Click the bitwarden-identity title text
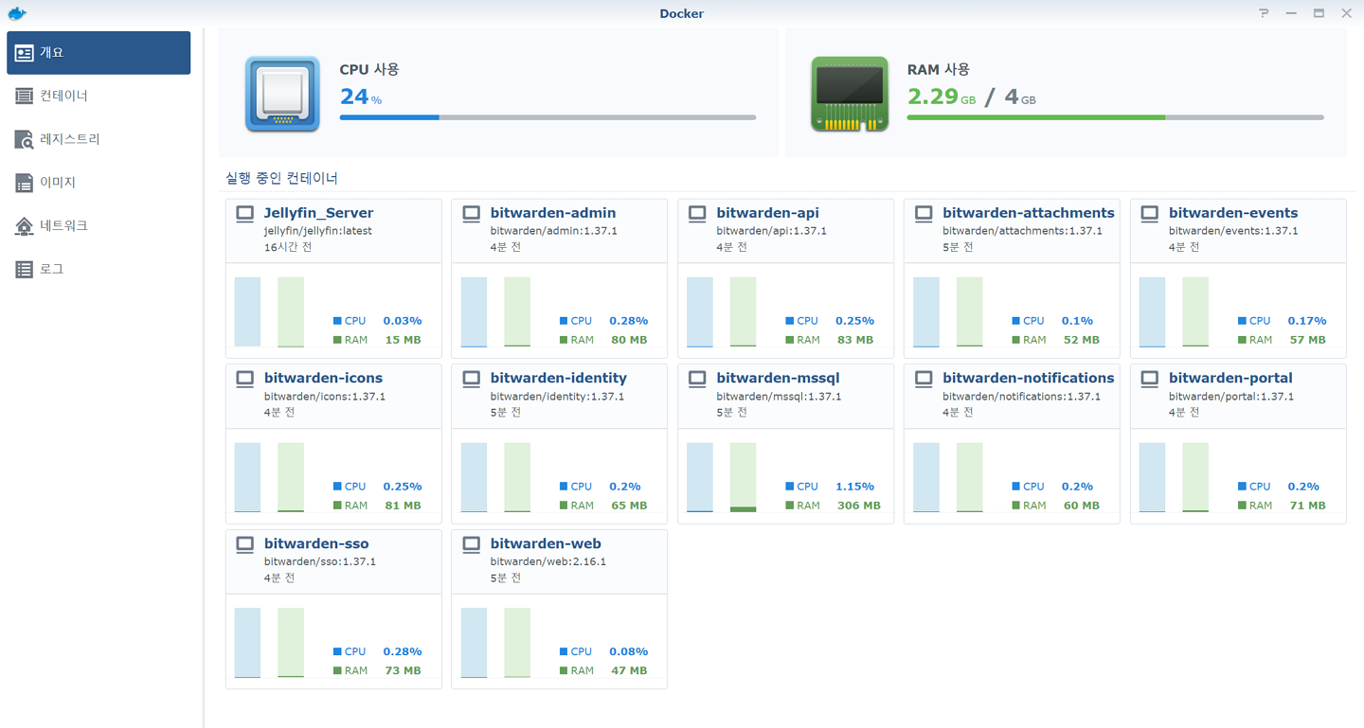 point(559,378)
